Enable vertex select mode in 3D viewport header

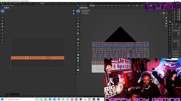(90, 6)
